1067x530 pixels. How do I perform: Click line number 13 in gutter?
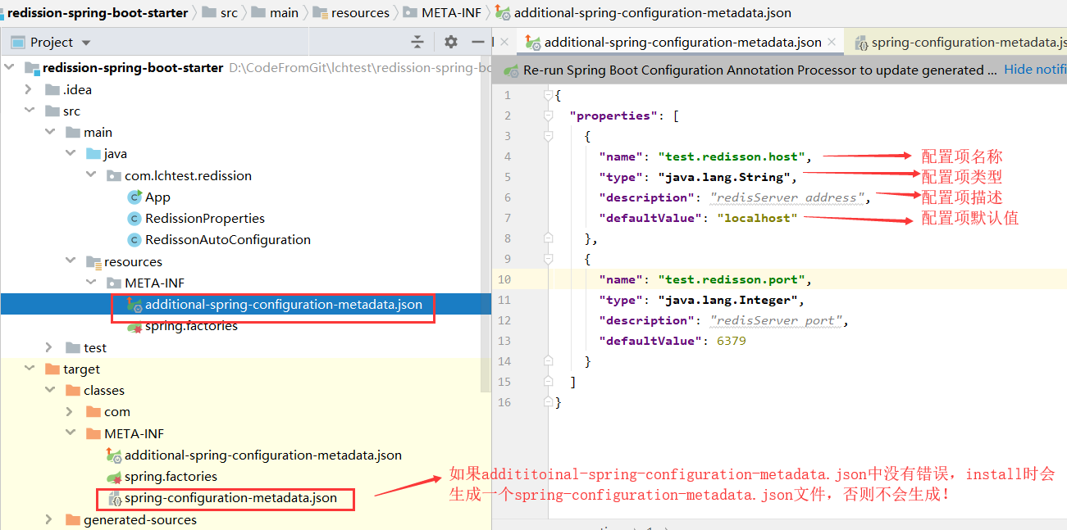point(503,341)
